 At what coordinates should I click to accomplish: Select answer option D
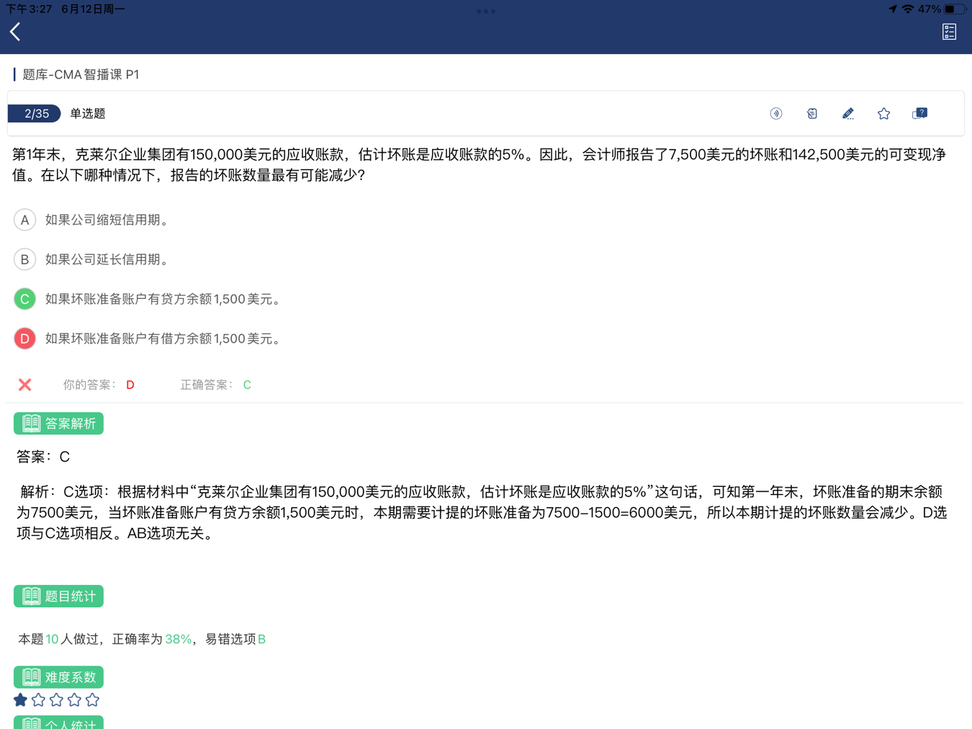25,339
